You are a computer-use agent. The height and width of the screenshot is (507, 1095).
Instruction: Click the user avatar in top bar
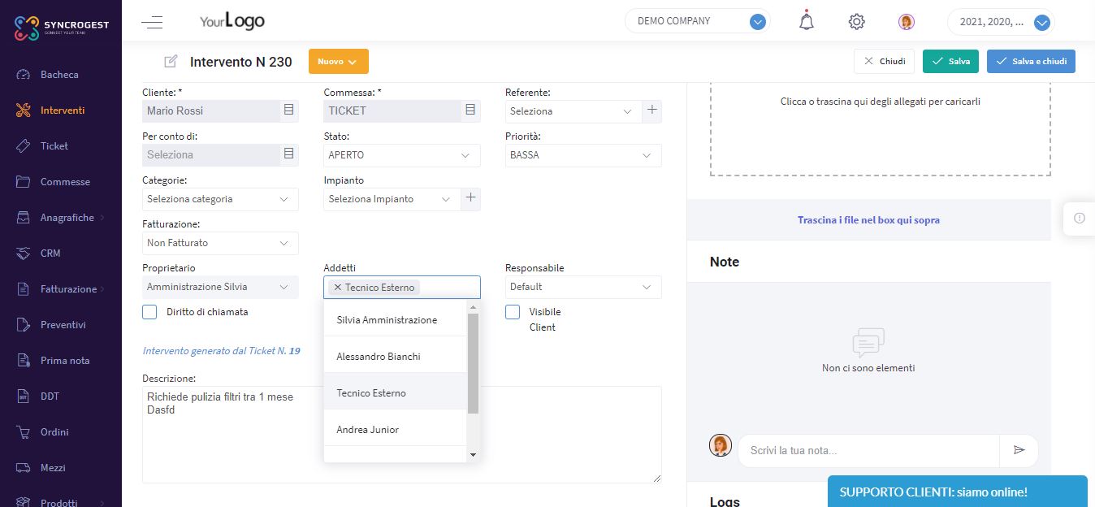(x=907, y=22)
